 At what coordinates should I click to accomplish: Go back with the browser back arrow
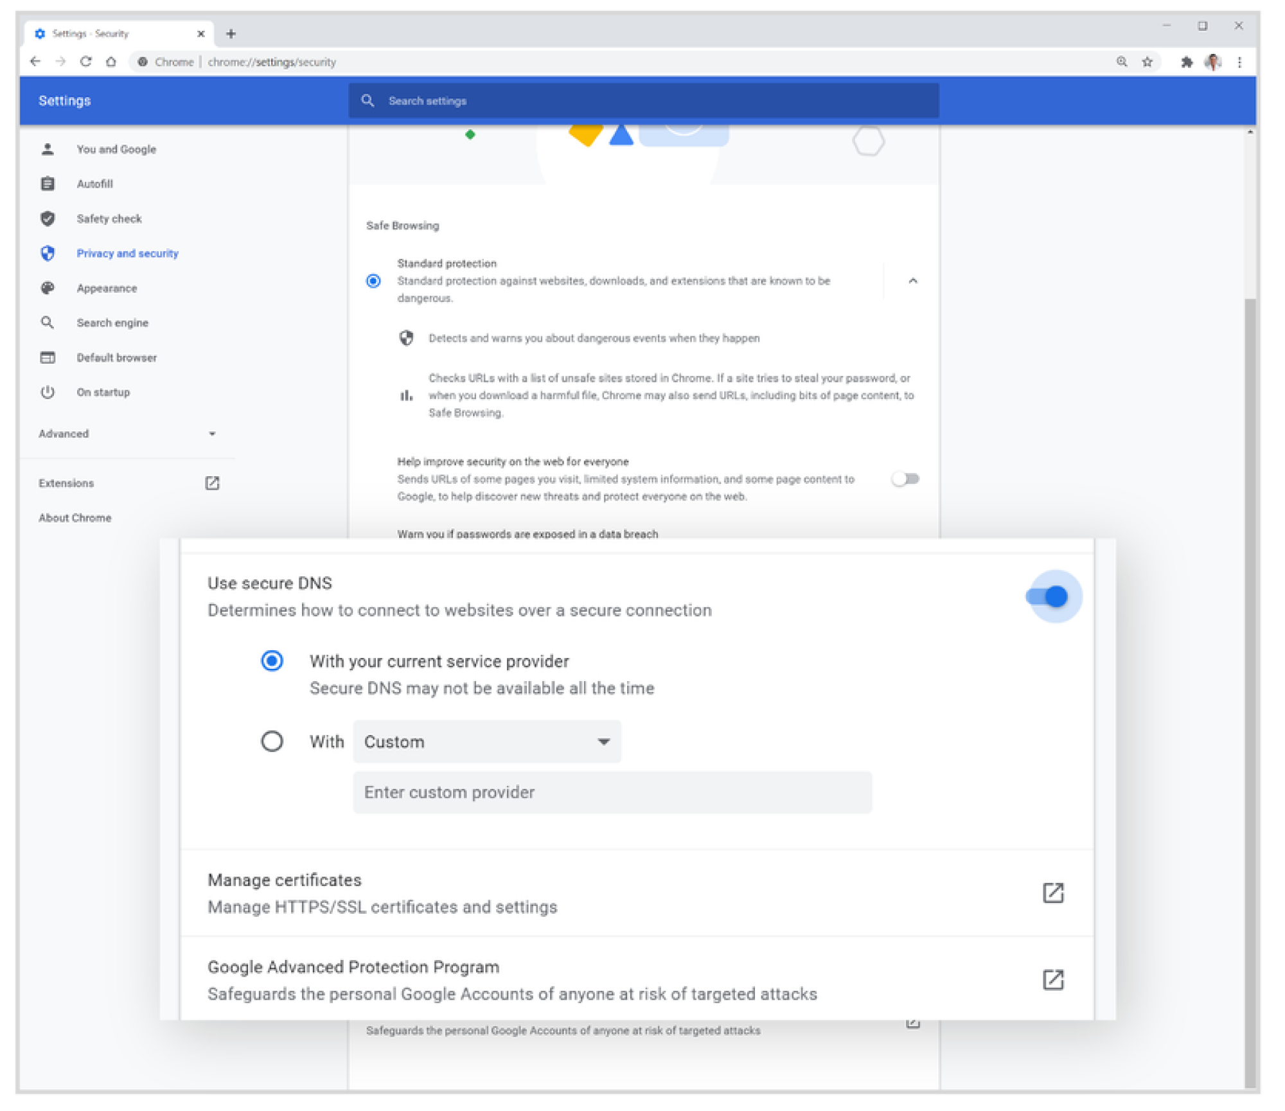pyautogui.click(x=35, y=62)
